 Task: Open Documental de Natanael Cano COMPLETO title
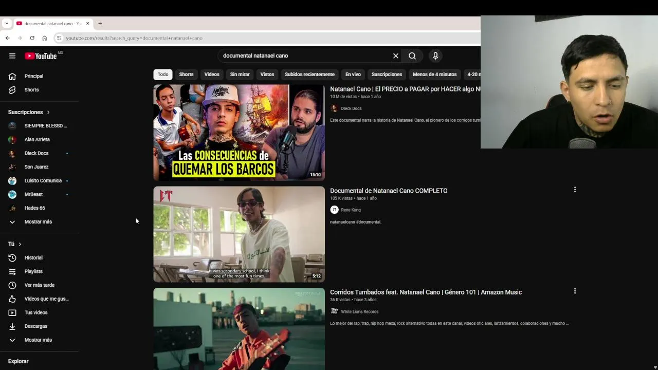(x=389, y=191)
